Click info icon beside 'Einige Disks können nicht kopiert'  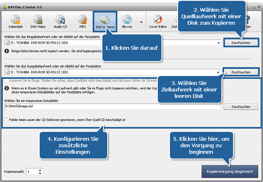7,51
